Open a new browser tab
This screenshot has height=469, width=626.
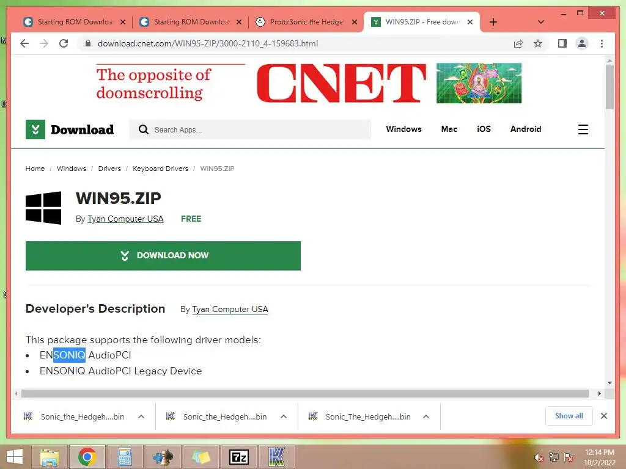(493, 22)
